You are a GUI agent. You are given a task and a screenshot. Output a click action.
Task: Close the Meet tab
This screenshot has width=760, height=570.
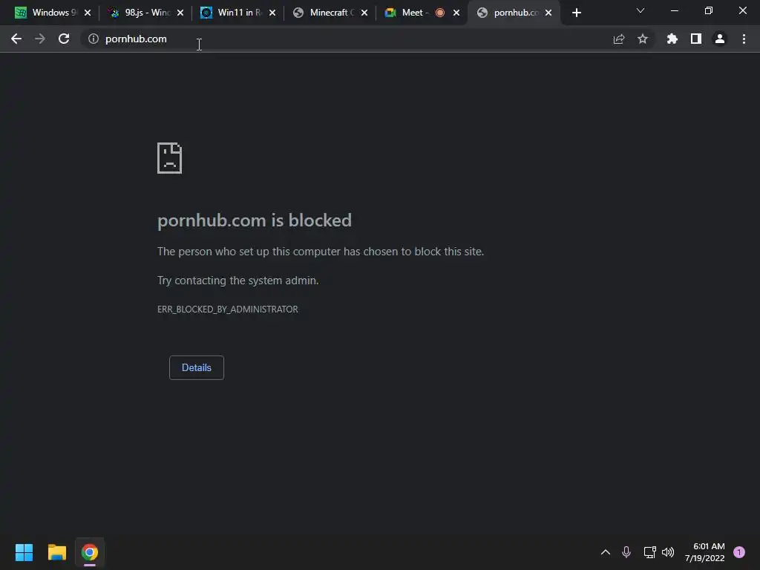coord(456,13)
